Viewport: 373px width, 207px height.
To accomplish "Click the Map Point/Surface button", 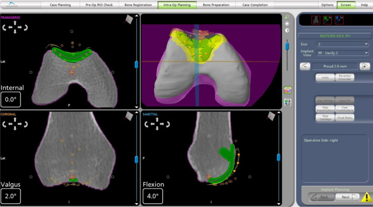I will tap(325, 109).
